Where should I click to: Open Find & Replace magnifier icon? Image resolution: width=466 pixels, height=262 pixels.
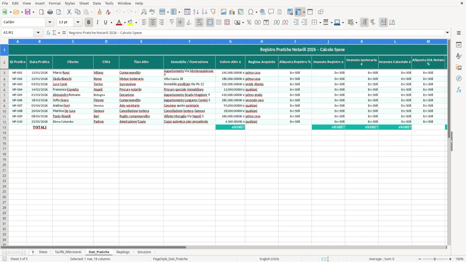[144, 12]
